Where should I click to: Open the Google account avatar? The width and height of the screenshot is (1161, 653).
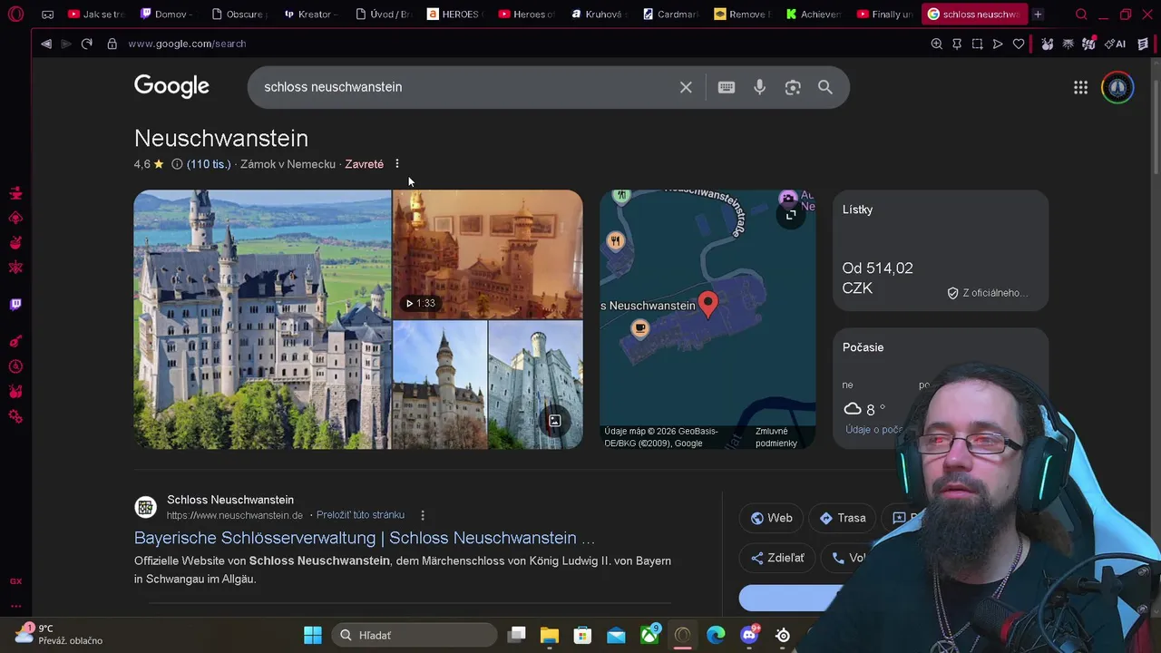point(1117,87)
